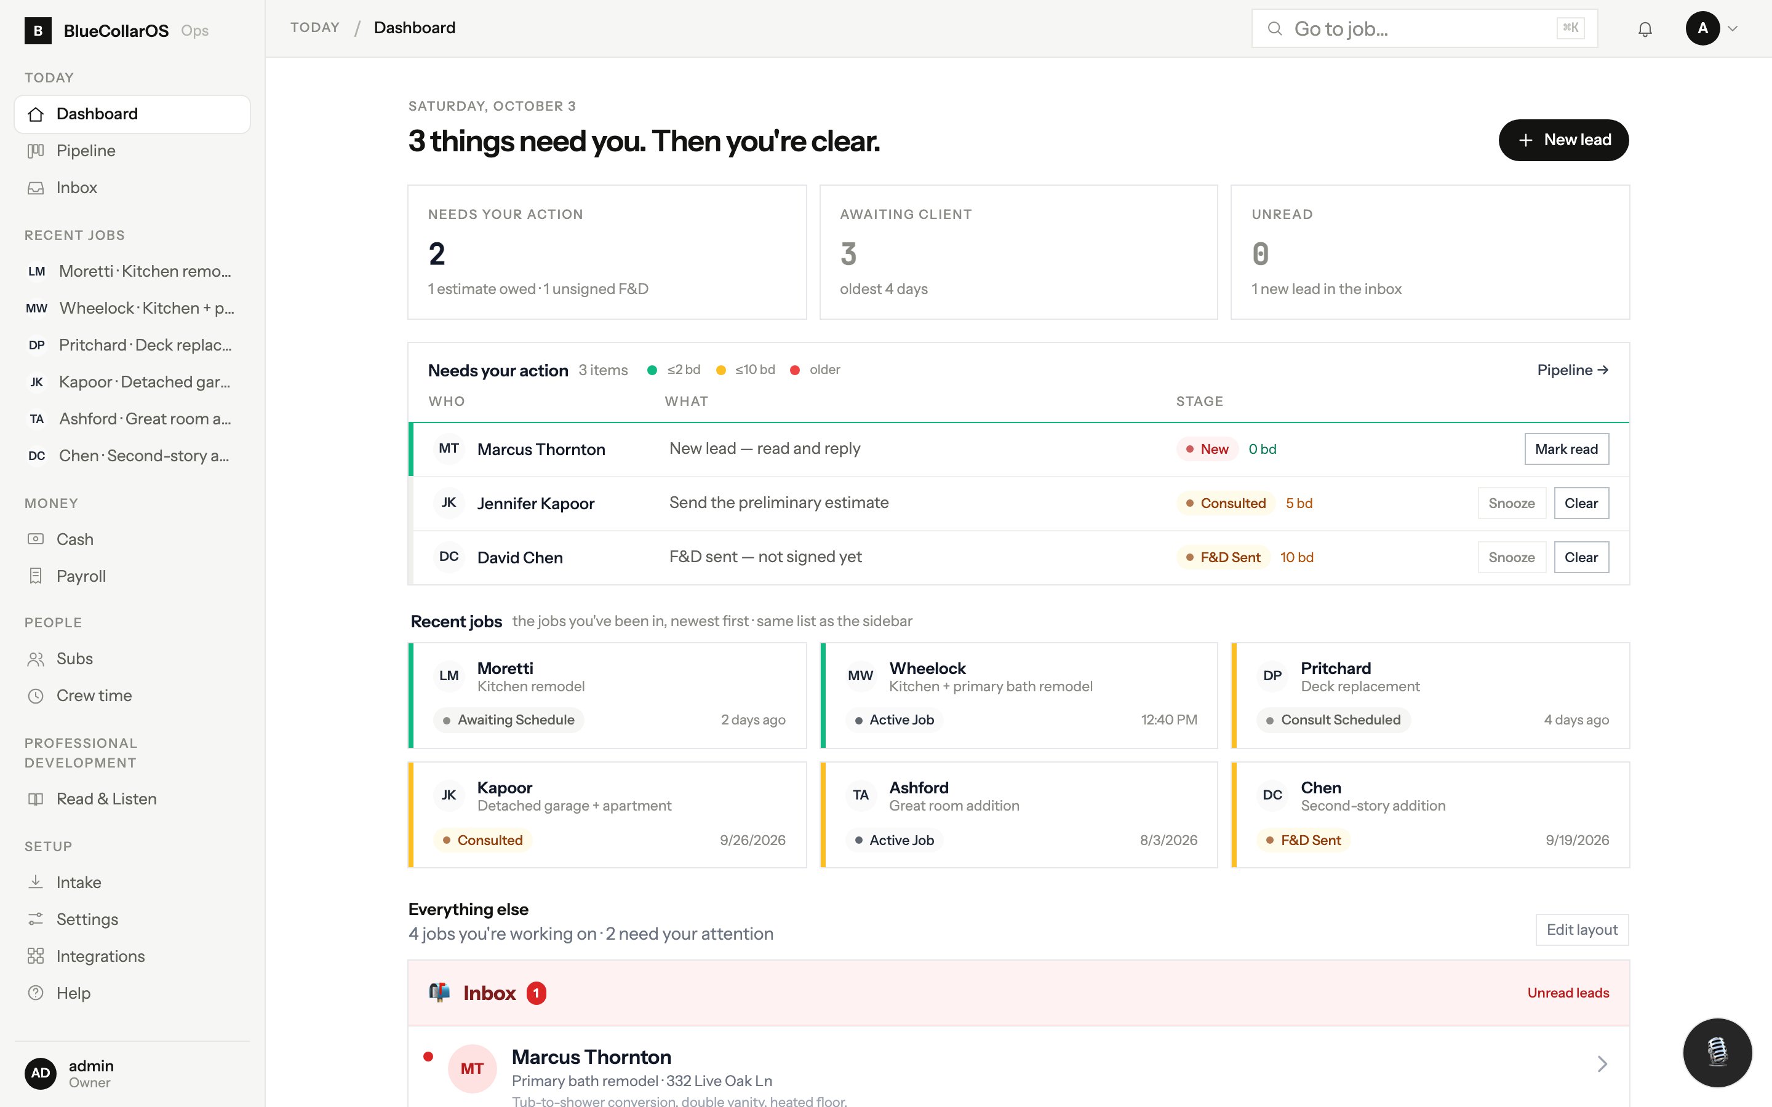Image resolution: width=1772 pixels, height=1107 pixels.
Task: Follow the Pipeline arrow link
Action: pyautogui.click(x=1572, y=370)
